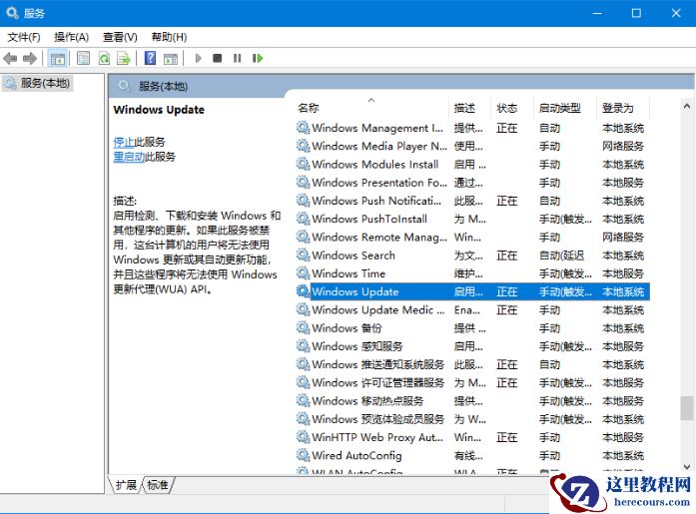Viewport: 696px width, 514px height.
Task: Open the 帮助(H) menu
Action: point(169,37)
